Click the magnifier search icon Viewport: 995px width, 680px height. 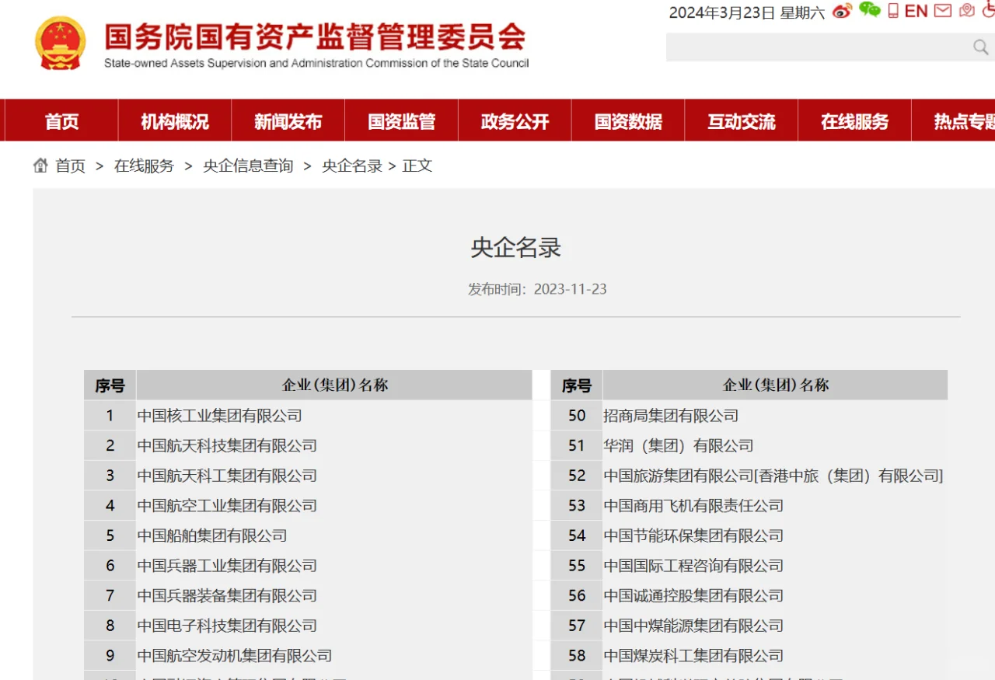981,47
